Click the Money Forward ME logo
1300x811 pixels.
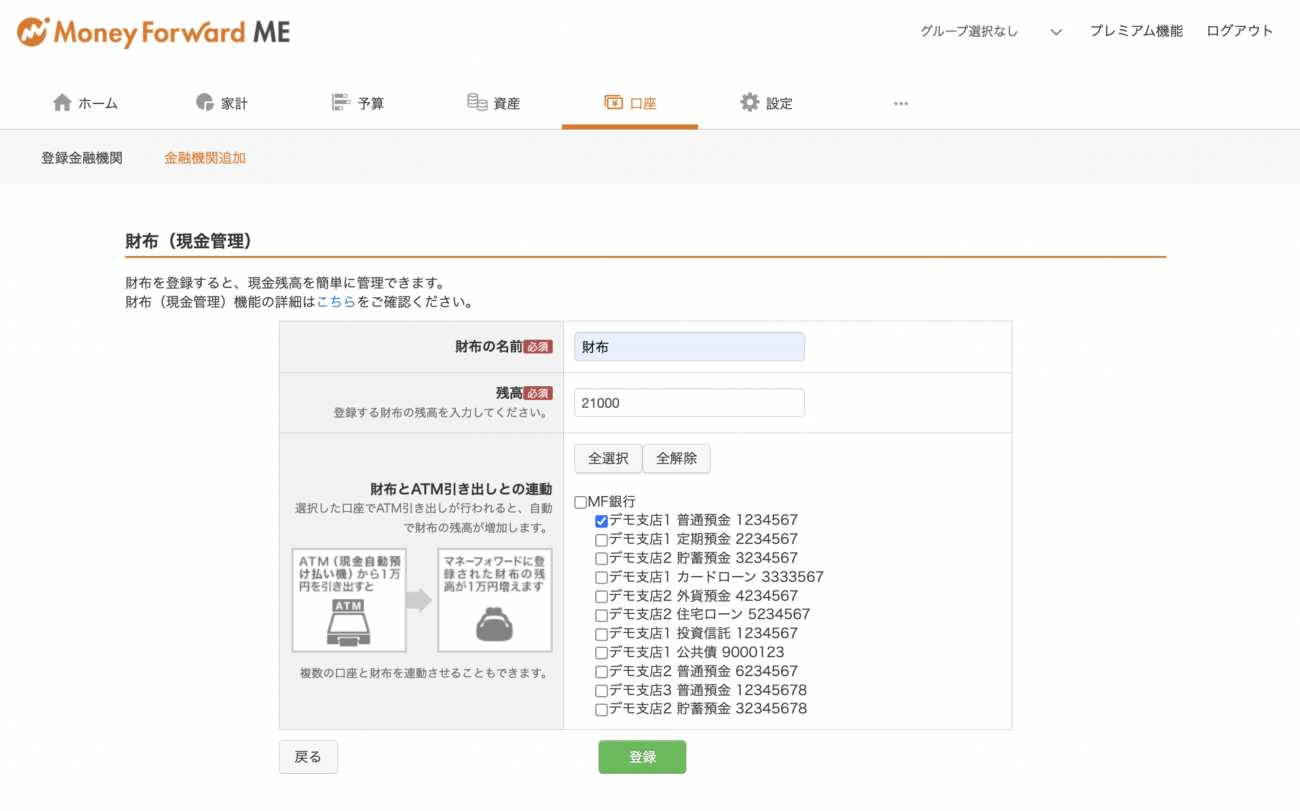[x=153, y=32]
